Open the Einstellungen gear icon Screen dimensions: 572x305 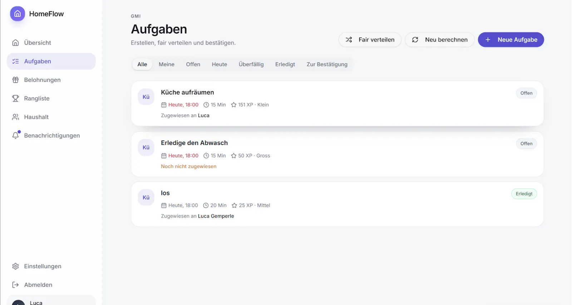(x=15, y=266)
